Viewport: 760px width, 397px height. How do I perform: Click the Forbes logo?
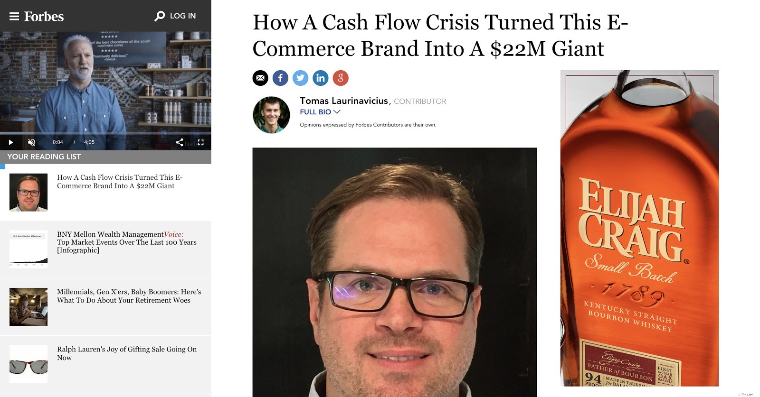[45, 16]
